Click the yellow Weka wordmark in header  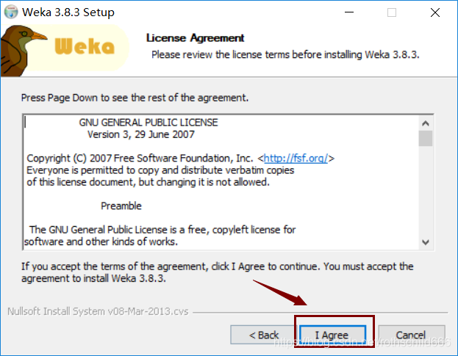coord(85,47)
